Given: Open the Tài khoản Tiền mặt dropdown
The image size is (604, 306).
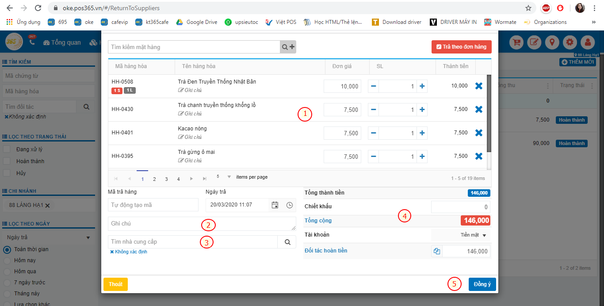Looking at the screenshot, I should (473, 235).
